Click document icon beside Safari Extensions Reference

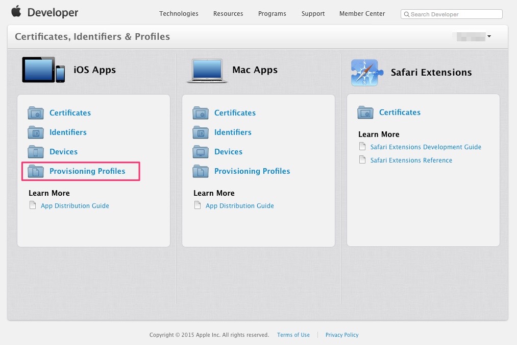click(362, 160)
